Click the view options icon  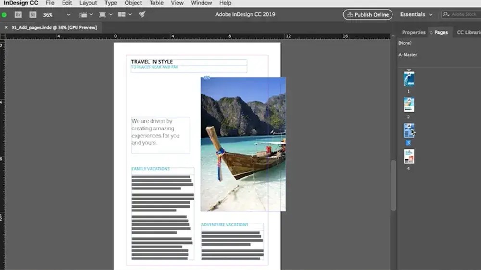point(83,14)
